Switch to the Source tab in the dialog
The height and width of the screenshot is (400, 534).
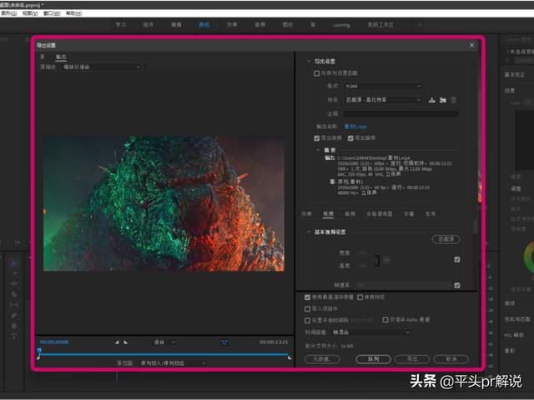[x=43, y=57]
